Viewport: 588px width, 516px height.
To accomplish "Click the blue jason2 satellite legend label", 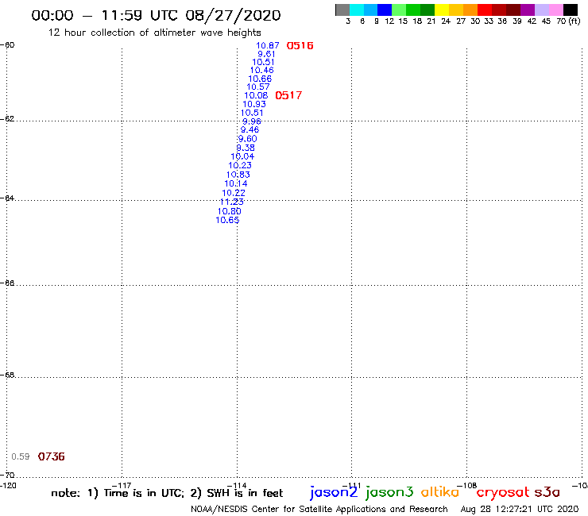I will (x=334, y=492).
